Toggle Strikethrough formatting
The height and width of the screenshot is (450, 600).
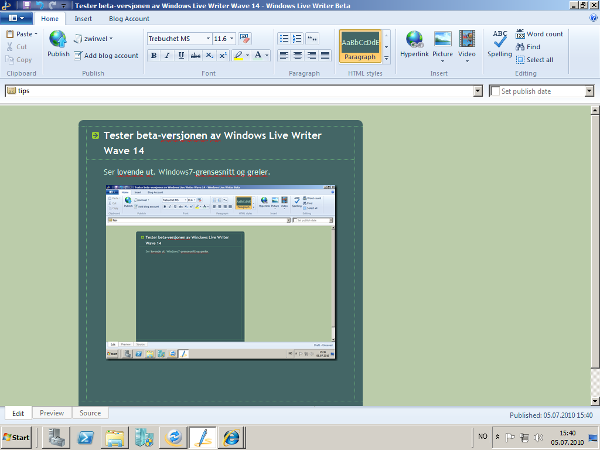[x=195, y=56]
